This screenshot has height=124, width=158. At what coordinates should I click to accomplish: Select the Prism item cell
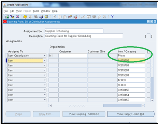point(131,56)
